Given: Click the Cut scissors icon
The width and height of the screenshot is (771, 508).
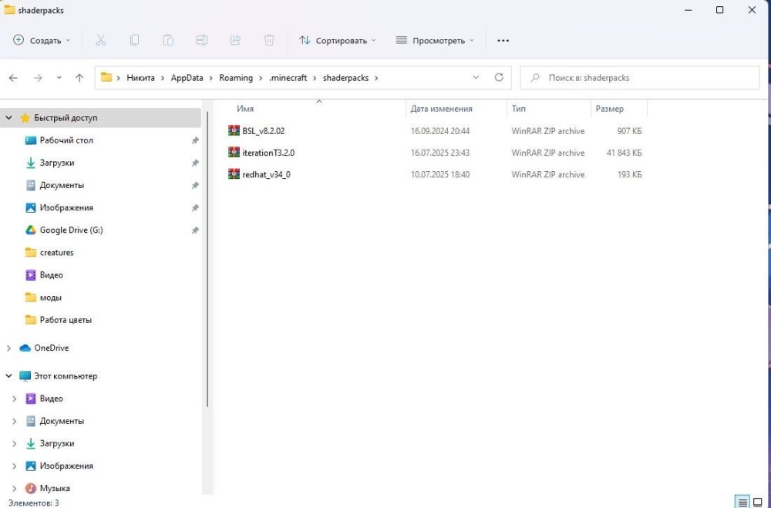Looking at the screenshot, I should (101, 40).
